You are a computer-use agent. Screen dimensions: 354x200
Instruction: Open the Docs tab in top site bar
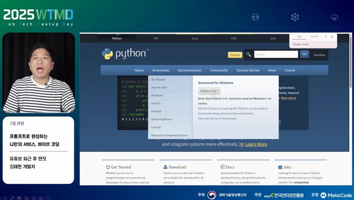[195, 38]
